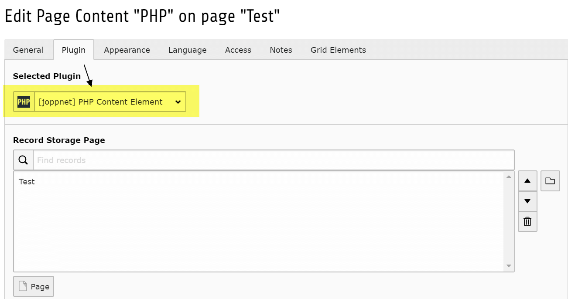
Task: Open the Language tab
Action: (x=188, y=50)
